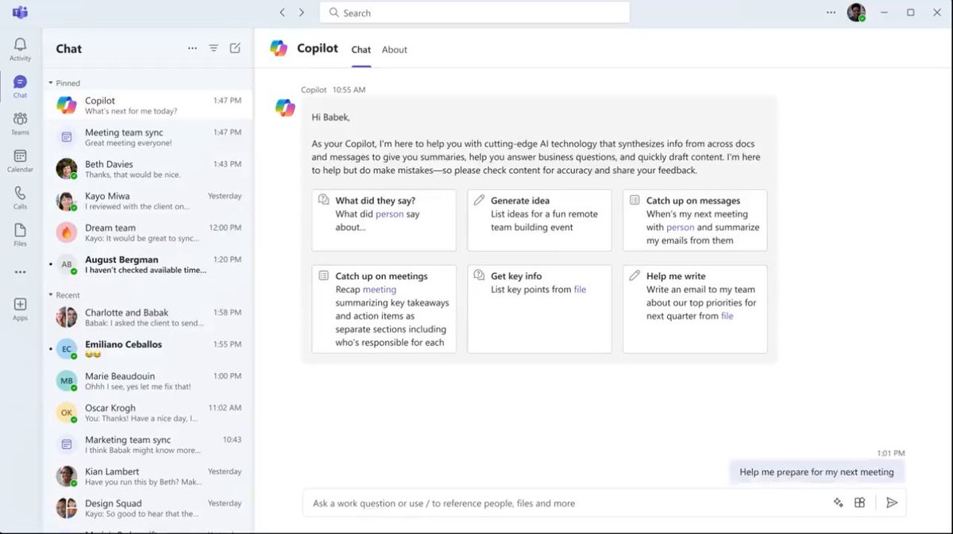The height and width of the screenshot is (534, 953).
Task: Click the Copilot logo in chat header
Action: pos(279,48)
